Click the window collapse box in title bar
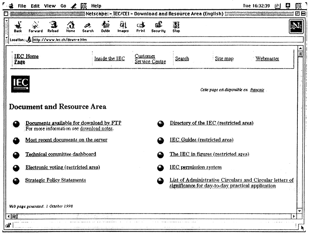 [x=304, y=14]
